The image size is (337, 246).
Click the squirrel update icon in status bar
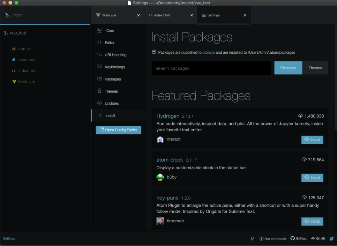pos(332,238)
